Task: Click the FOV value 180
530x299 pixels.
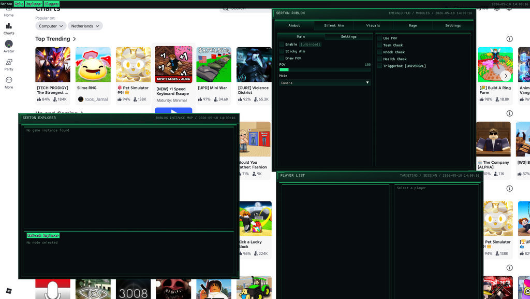Action: coord(368,64)
